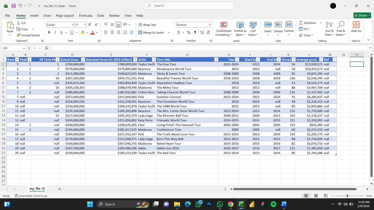
Task: Open Sort & Filter menu
Action: coord(329,29)
